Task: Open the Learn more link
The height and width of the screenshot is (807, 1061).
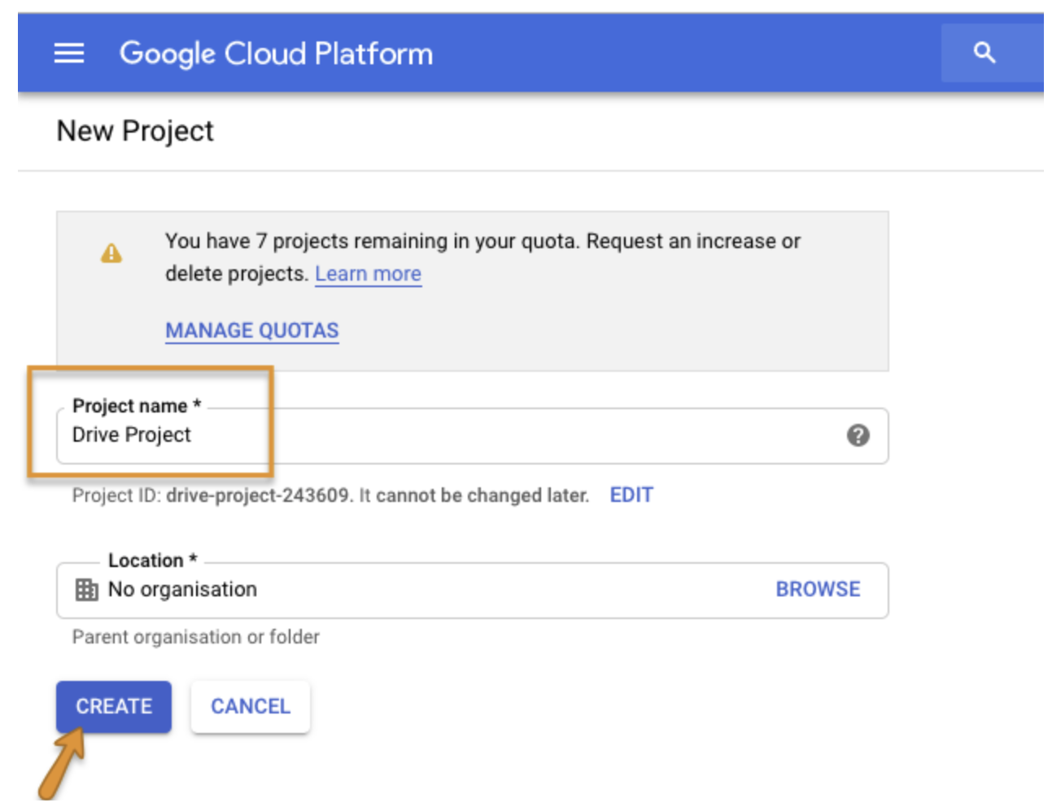Action: click(368, 274)
